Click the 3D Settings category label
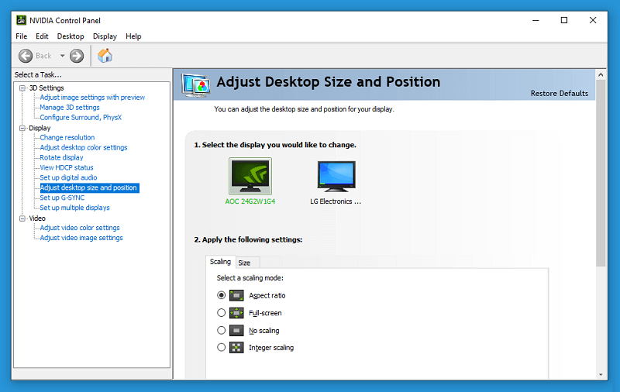This screenshot has width=620, height=392. 46,88
